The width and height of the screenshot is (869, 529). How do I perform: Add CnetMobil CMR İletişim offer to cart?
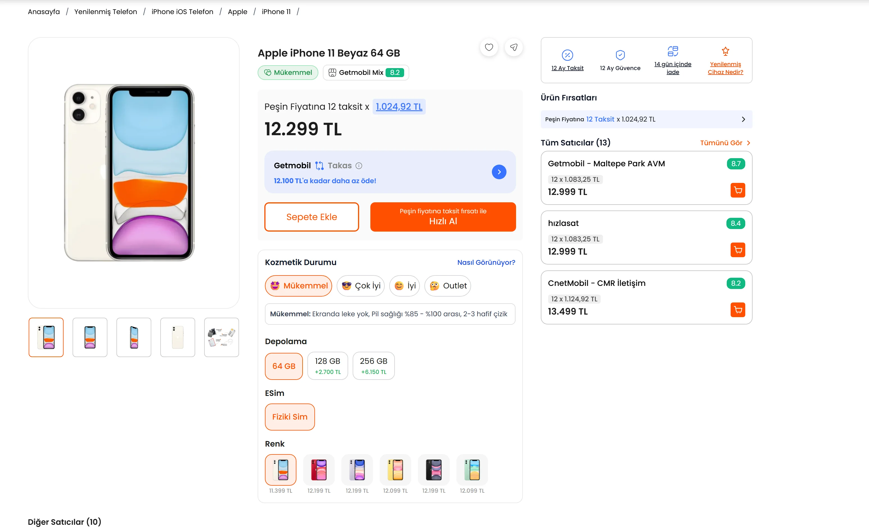pyautogui.click(x=737, y=310)
